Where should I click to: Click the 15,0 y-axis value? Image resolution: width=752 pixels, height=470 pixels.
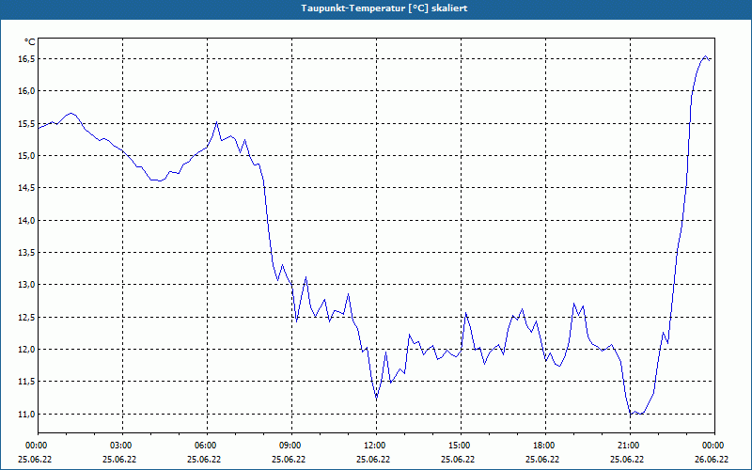pos(26,155)
